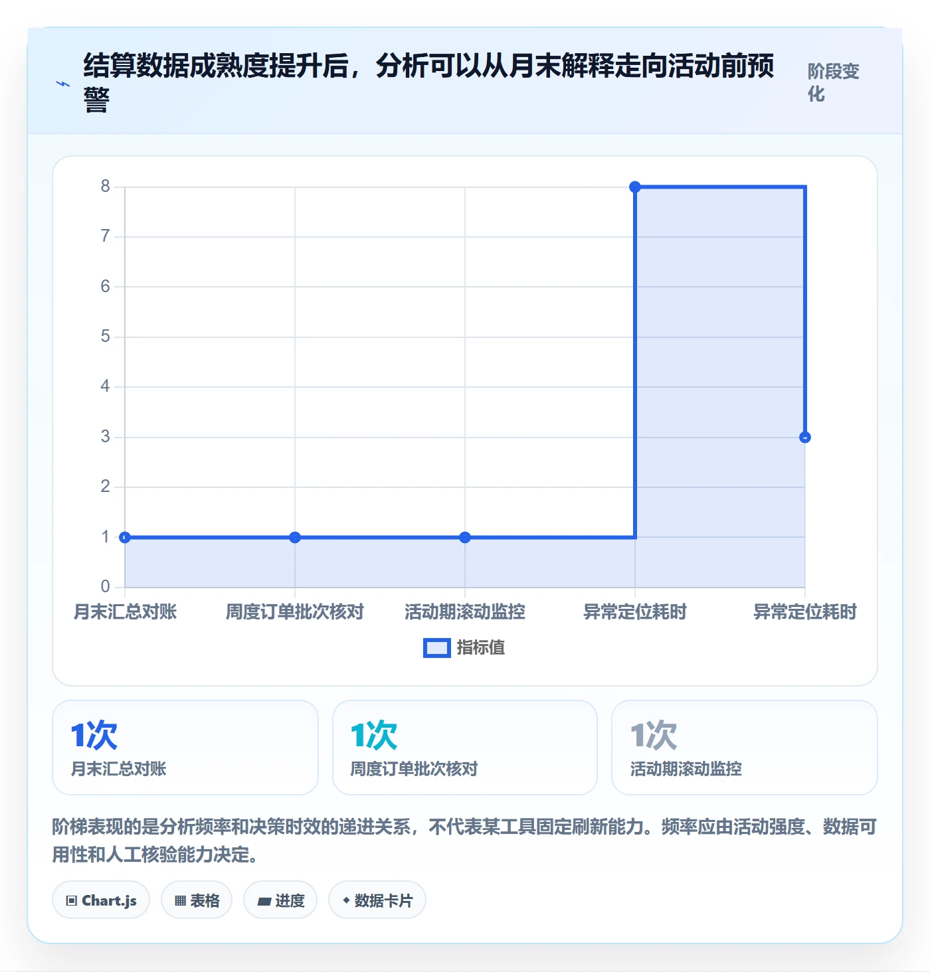Select the 表格 tag chip

197,900
